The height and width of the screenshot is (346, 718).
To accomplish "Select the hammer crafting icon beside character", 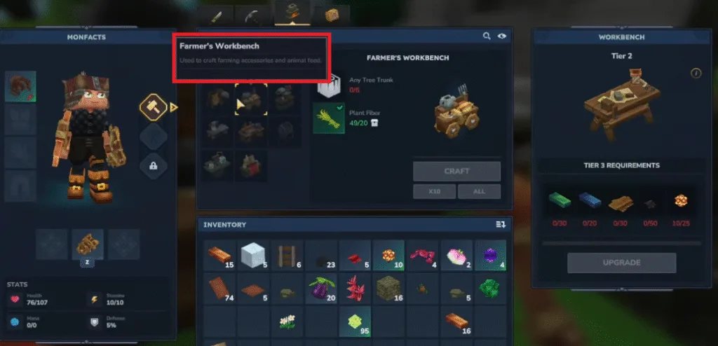I will (x=153, y=107).
